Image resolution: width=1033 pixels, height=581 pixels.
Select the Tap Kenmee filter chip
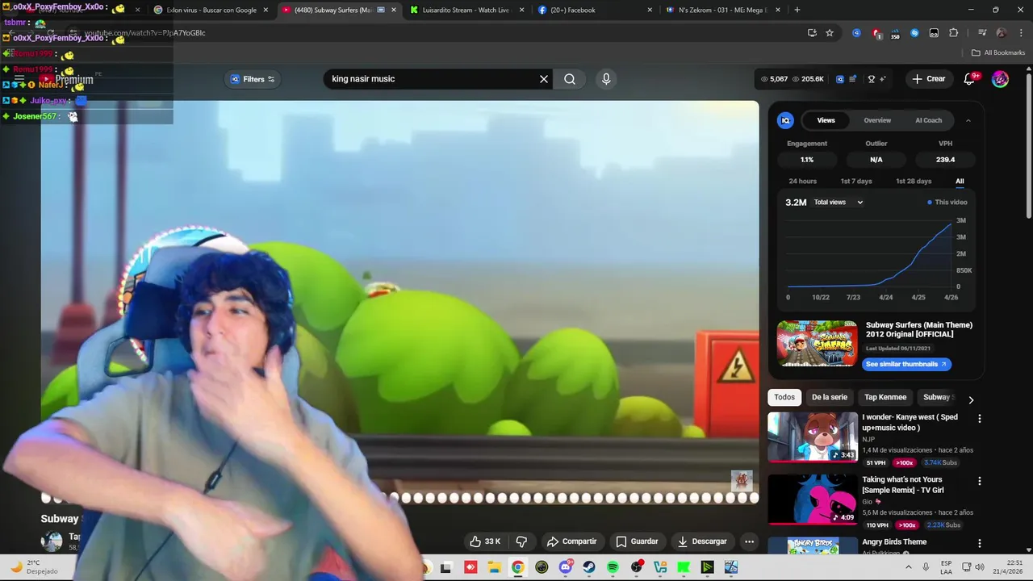(885, 397)
